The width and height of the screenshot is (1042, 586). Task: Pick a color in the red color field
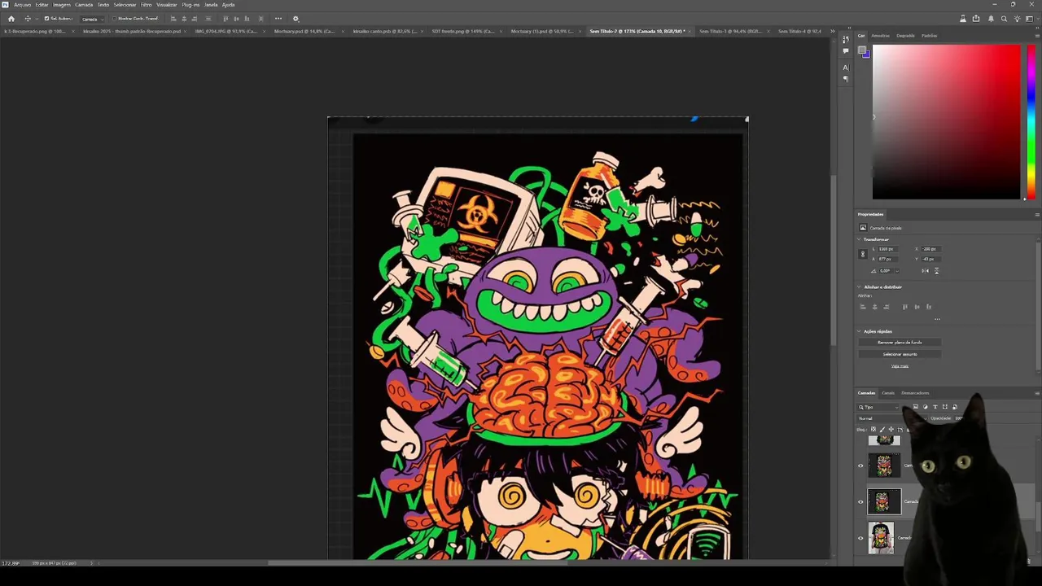(946, 121)
